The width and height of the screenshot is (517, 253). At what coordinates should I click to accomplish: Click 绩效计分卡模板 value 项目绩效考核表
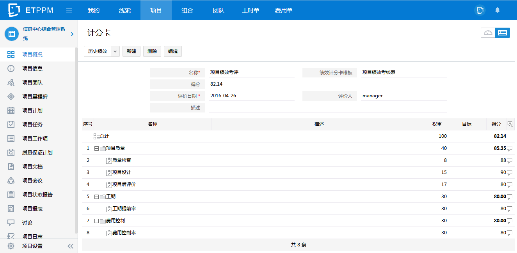(x=404, y=72)
